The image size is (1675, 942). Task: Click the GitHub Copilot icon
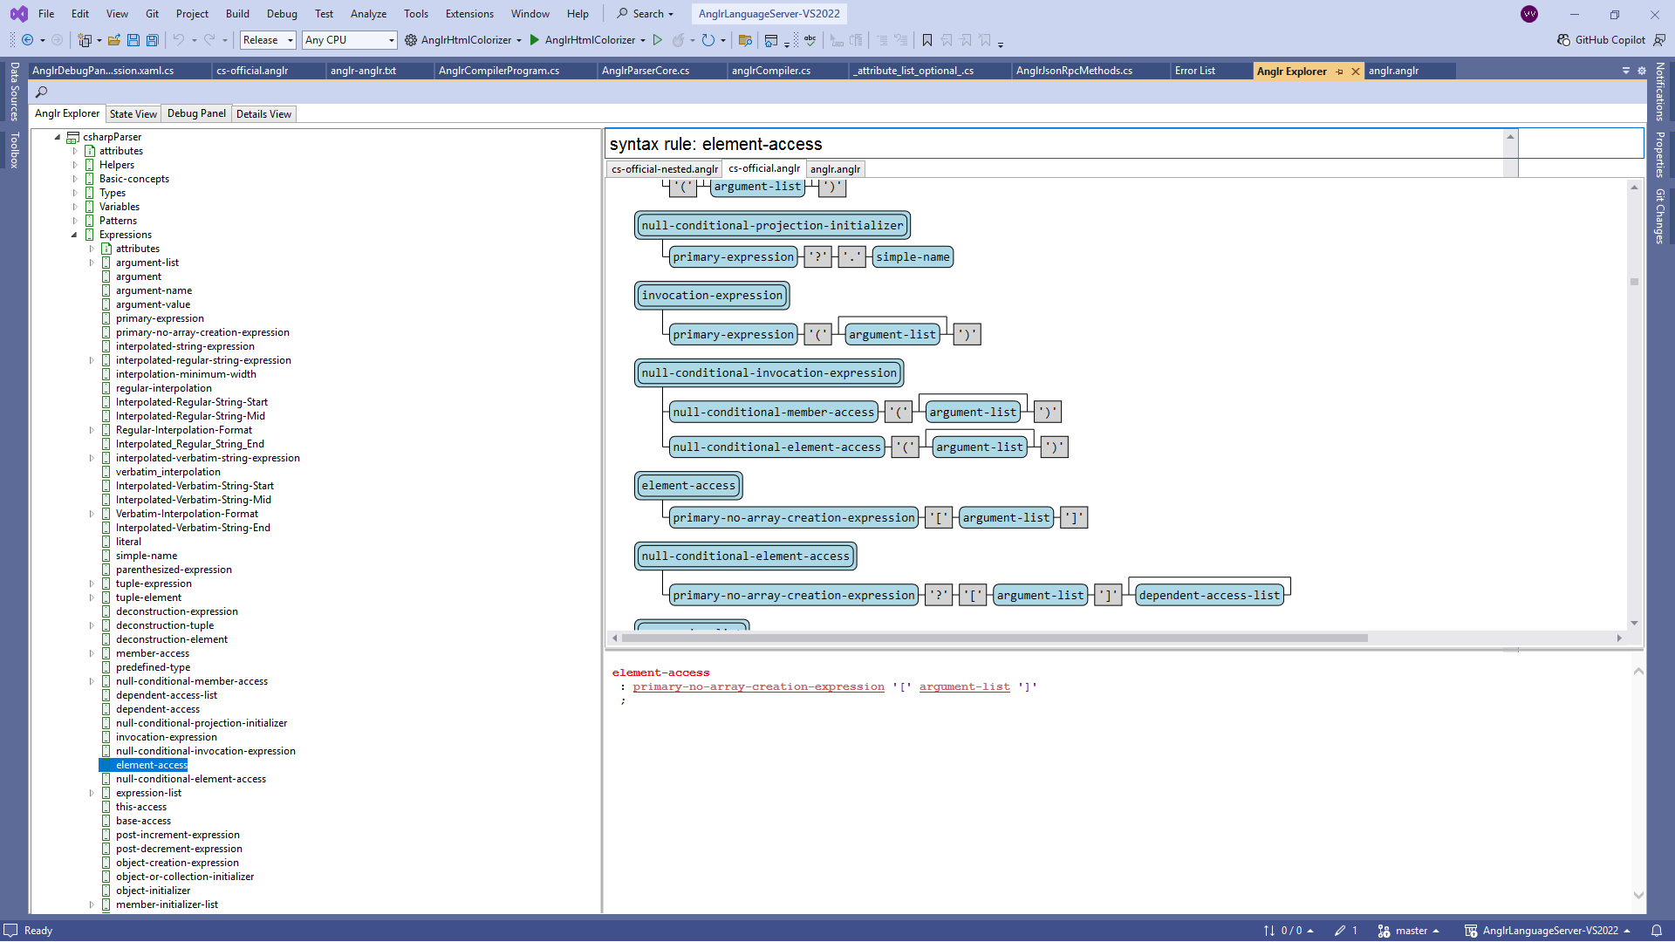point(1563,40)
